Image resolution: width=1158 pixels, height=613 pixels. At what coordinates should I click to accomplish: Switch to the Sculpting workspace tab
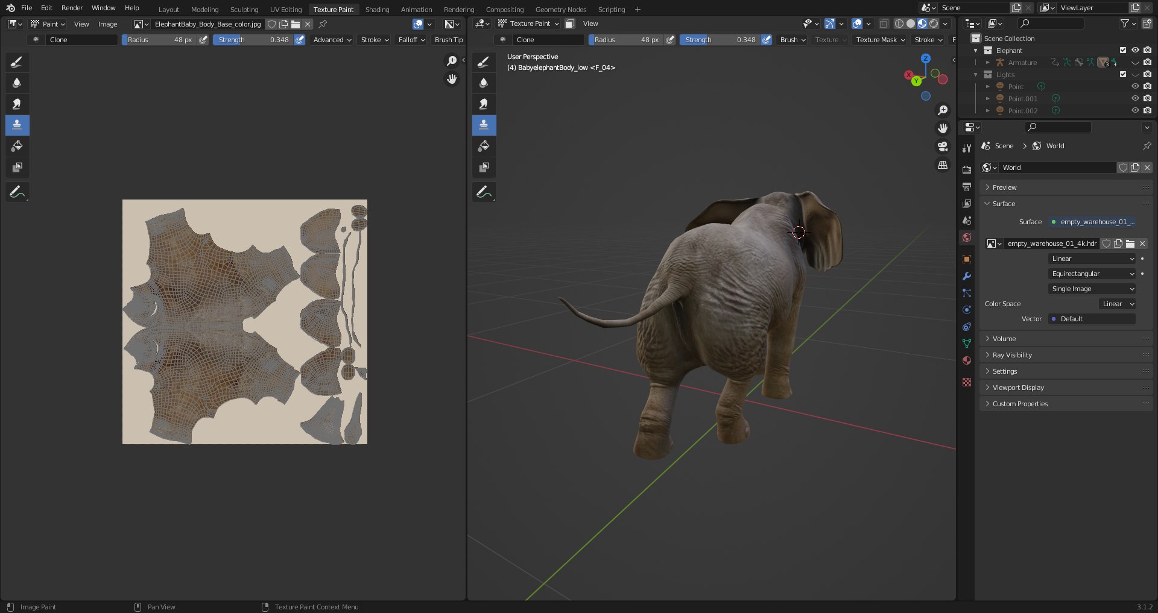coord(244,10)
